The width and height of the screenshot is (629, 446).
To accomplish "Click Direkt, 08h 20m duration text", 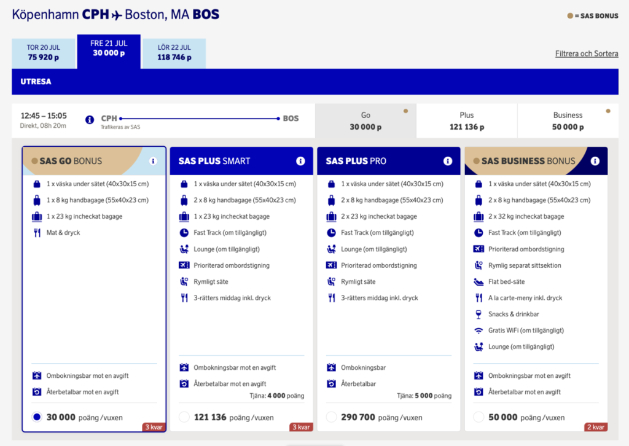I will (44, 126).
